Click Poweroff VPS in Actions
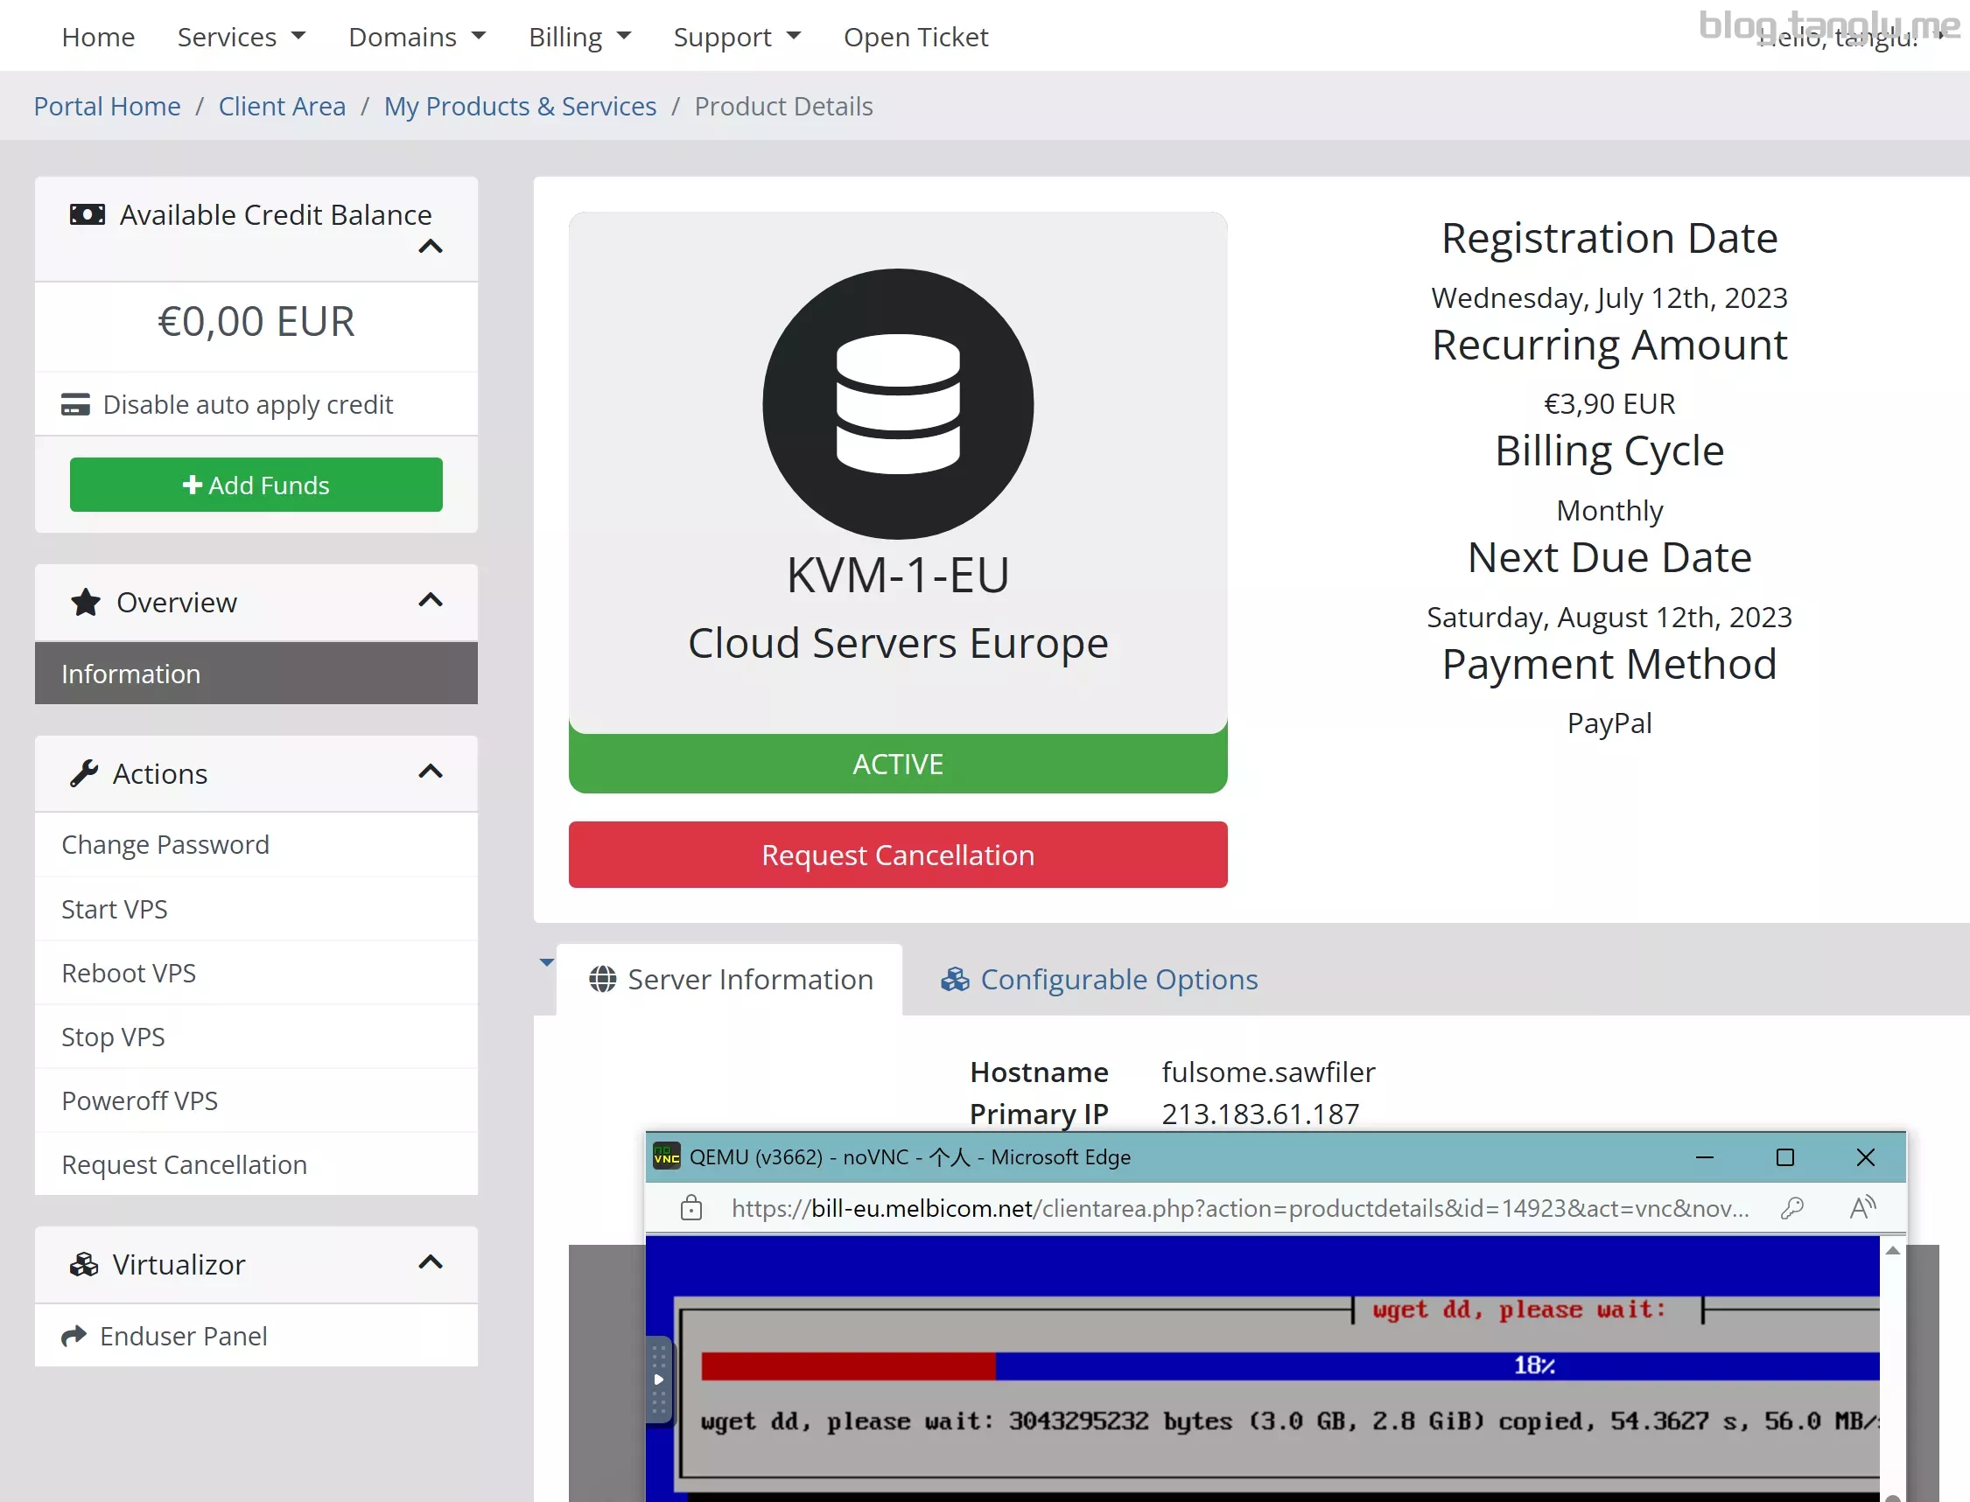 pyautogui.click(x=256, y=1100)
